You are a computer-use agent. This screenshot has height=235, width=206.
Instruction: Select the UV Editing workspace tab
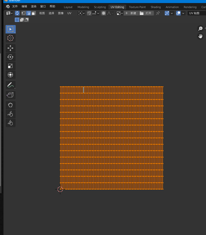coord(117,7)
